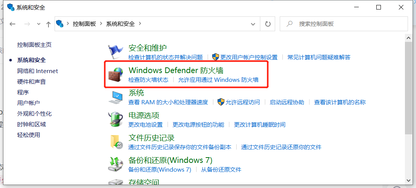Click 从备份还原文件 link
Viewport: 416px width, 188px height.
point(221,169)
